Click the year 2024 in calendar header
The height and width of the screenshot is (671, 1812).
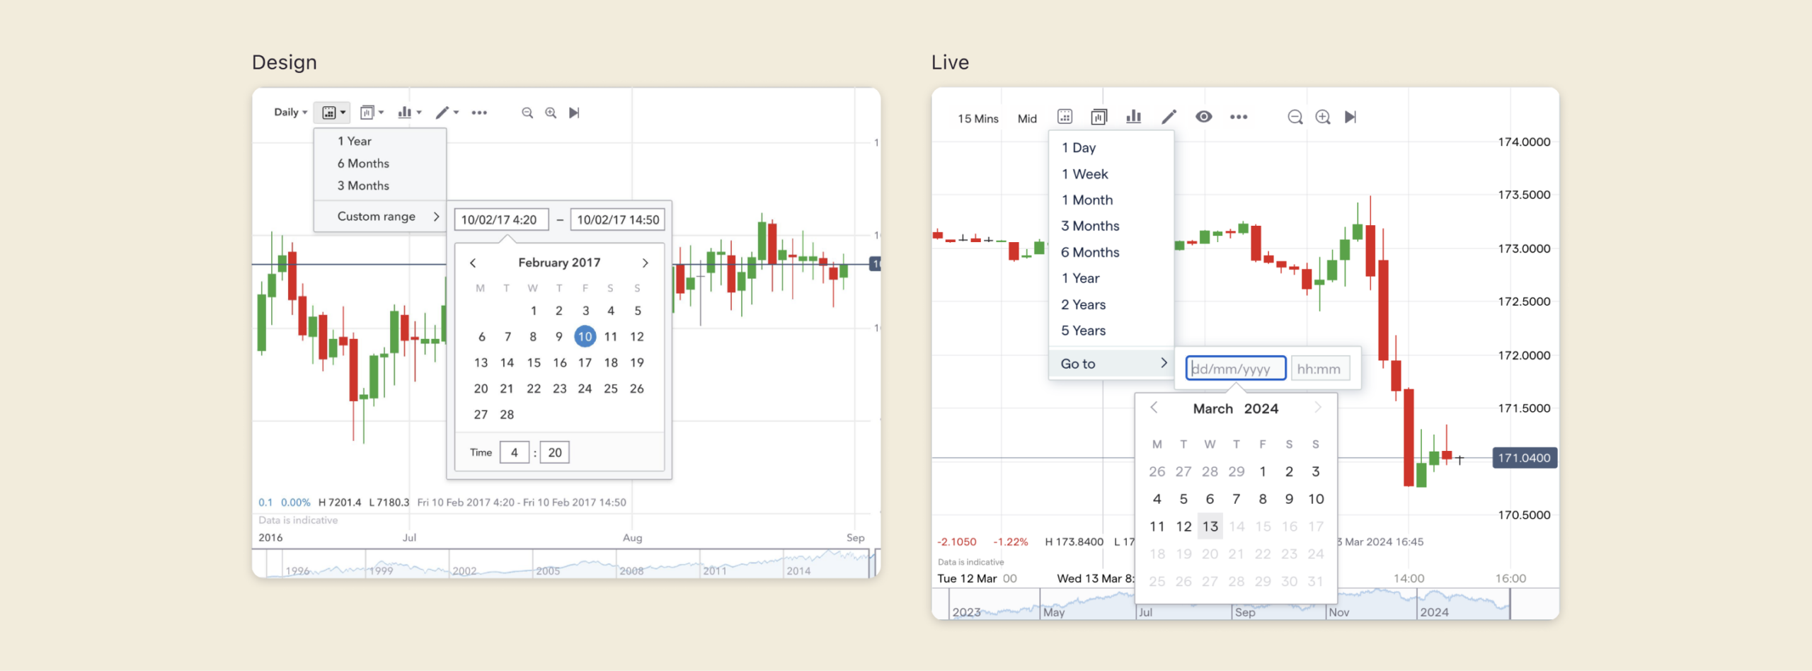(1261, 408)
